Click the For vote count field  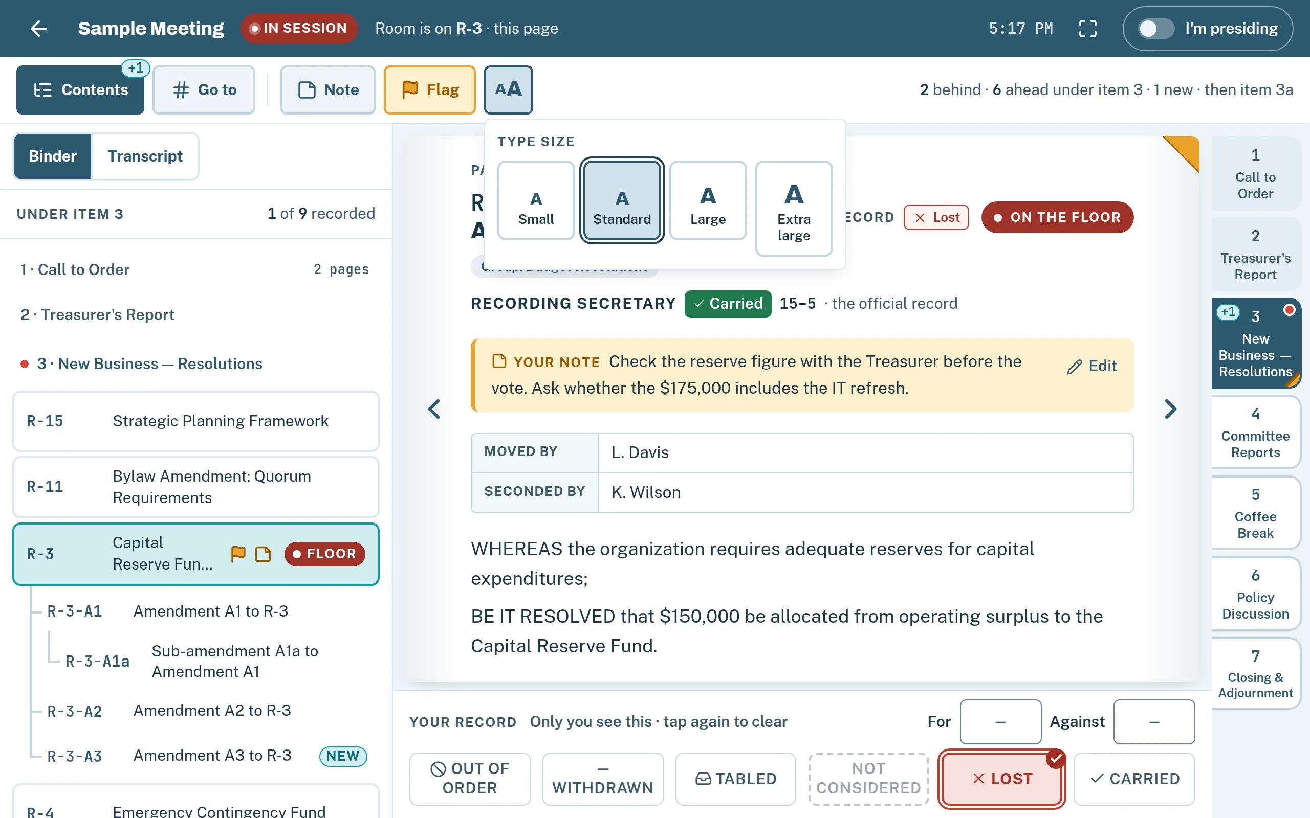tap(1000, 722)
